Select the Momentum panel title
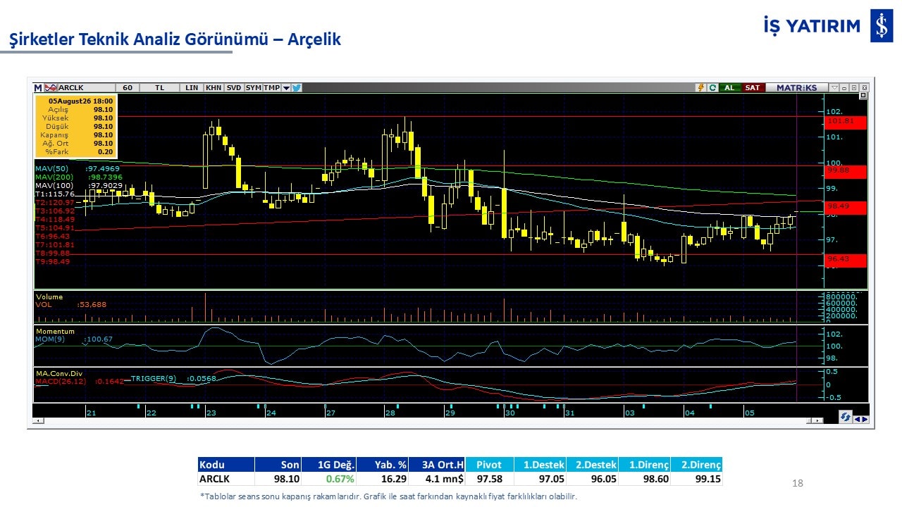The image size is (902, 507). (55, 332)
